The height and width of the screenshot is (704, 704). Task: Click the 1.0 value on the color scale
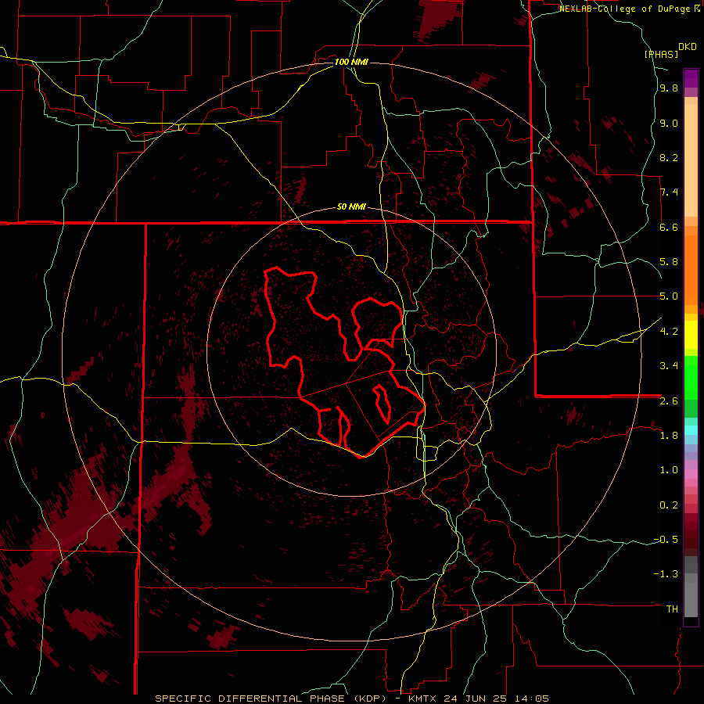click(669, 470)
